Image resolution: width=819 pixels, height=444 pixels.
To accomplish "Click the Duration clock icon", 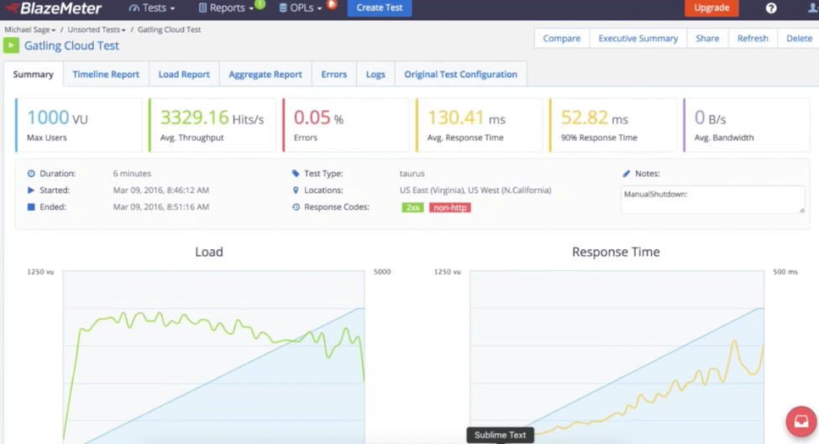I will pos(31,173).
